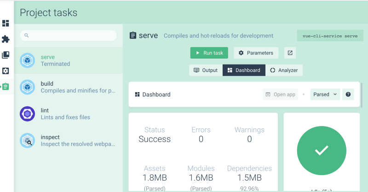Open the Parameters dialog button
This screenshot has height=192, width=368.
(x=256, y=53)
